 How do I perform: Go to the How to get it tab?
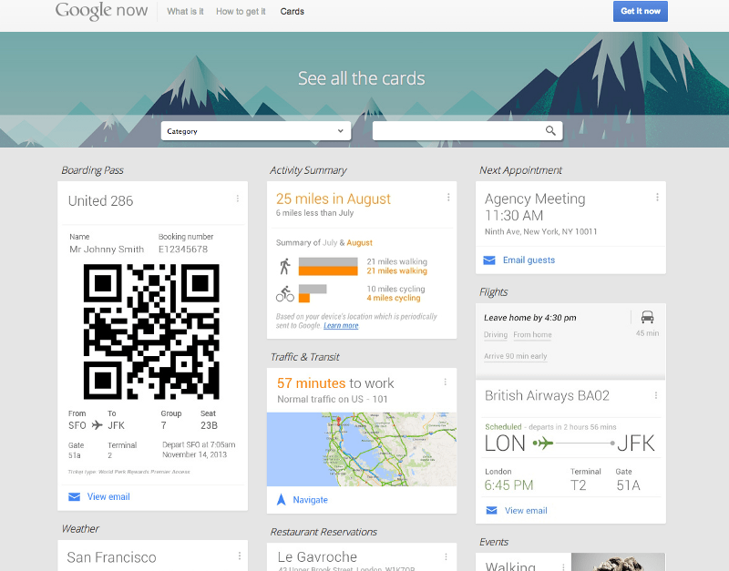tap(241, 12)
